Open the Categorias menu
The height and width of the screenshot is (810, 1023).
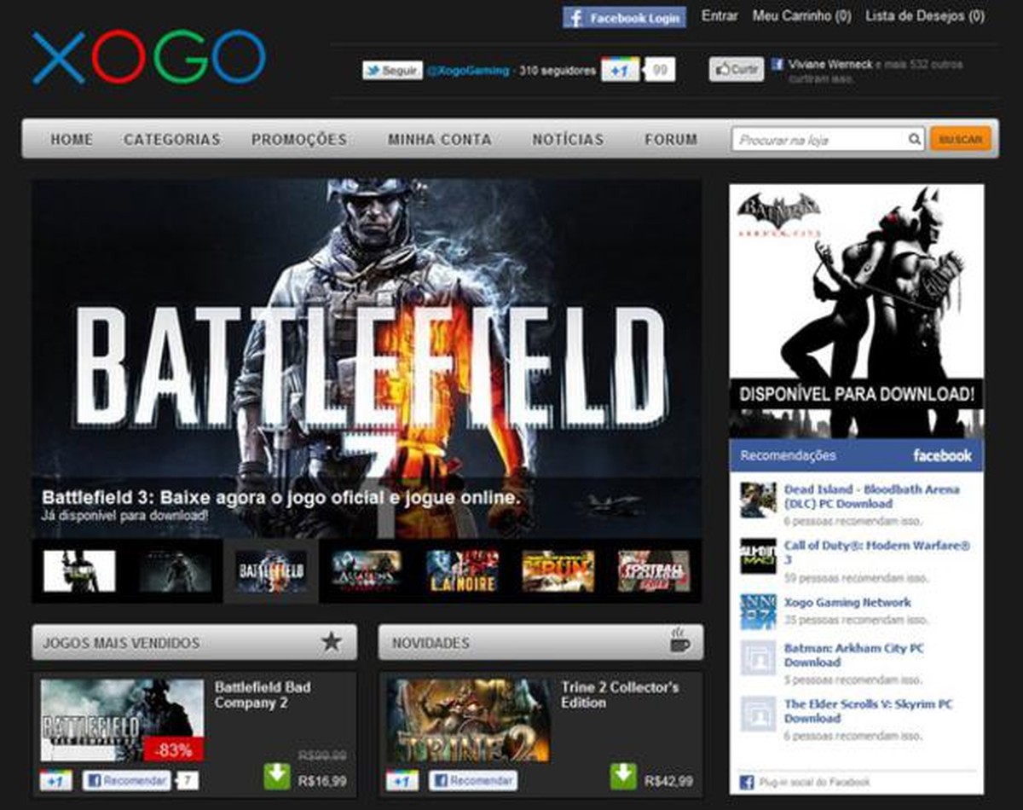[x=172, y=140]
